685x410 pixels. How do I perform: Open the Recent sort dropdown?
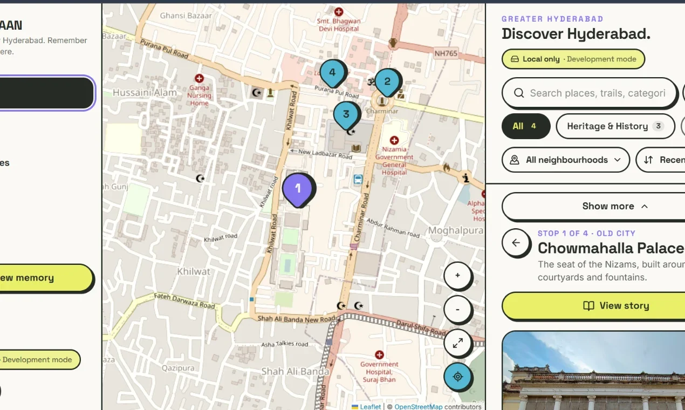(x=661, y=160)
